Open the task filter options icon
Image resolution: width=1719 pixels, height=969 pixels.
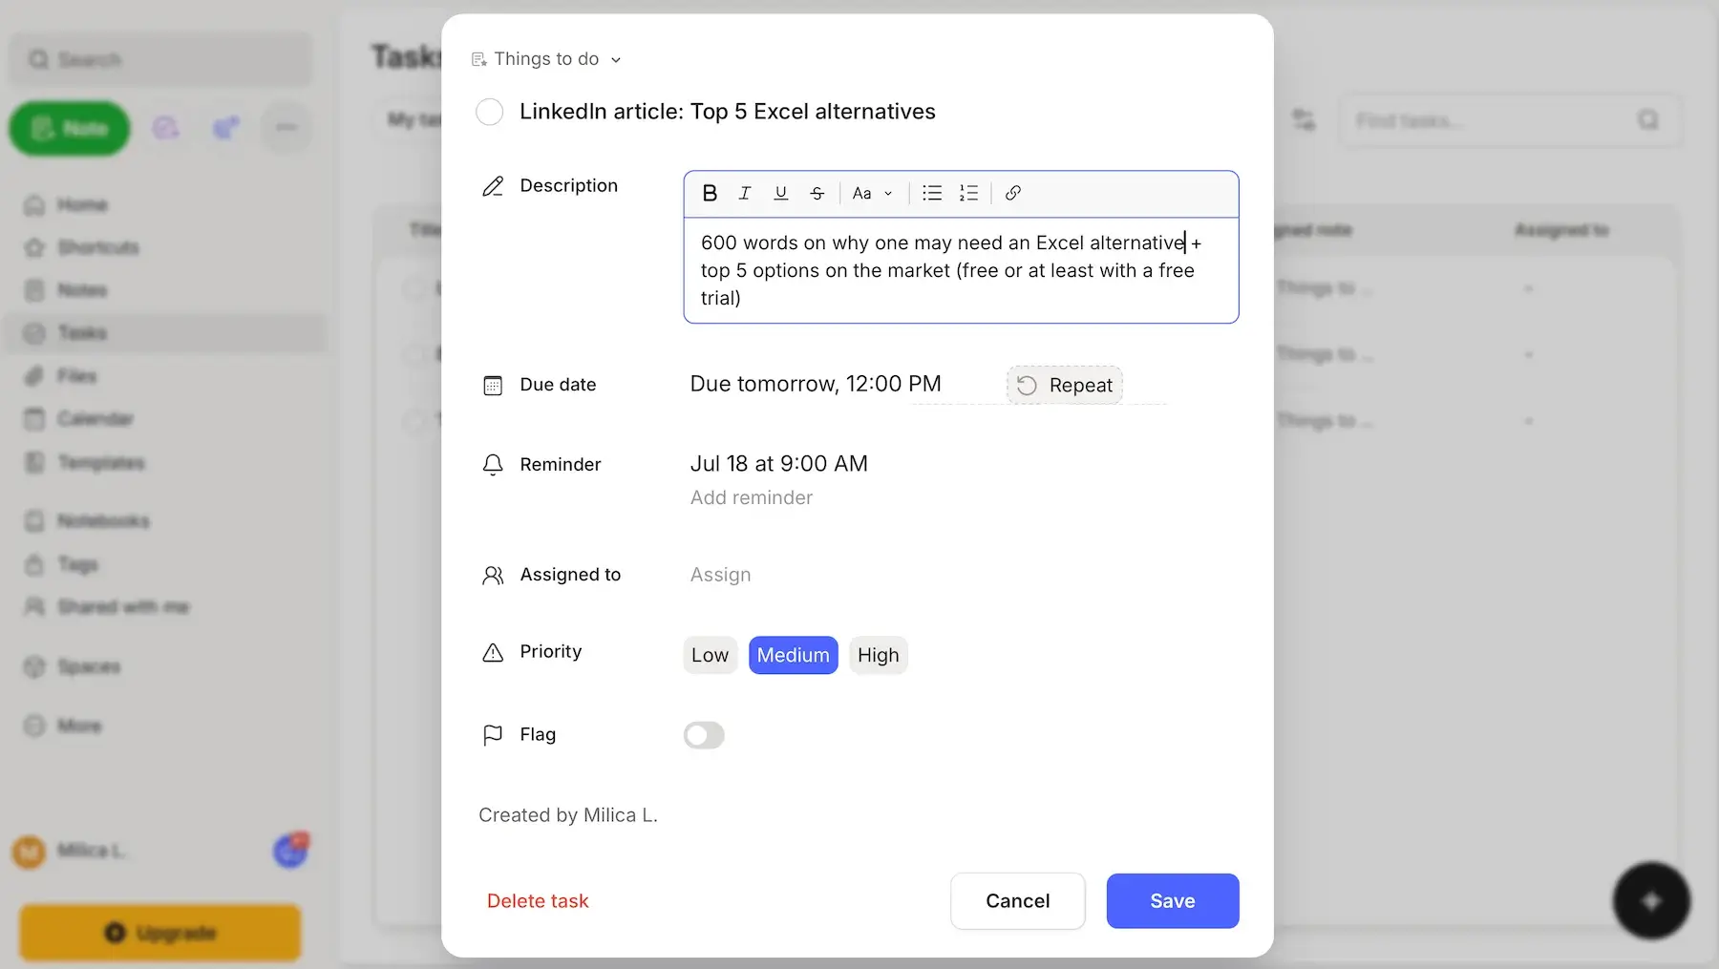click(x=1304, y=120)
